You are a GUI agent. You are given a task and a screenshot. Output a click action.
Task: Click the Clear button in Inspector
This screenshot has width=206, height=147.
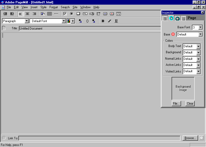click(x=190, y=104)
